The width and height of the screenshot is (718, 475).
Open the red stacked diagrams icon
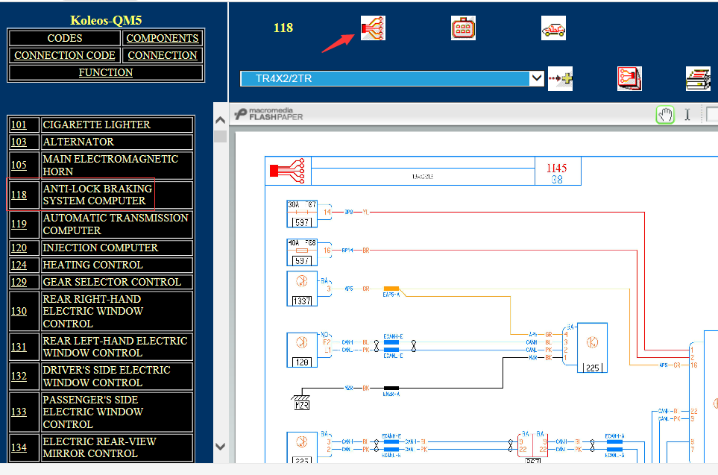[629, 78]
